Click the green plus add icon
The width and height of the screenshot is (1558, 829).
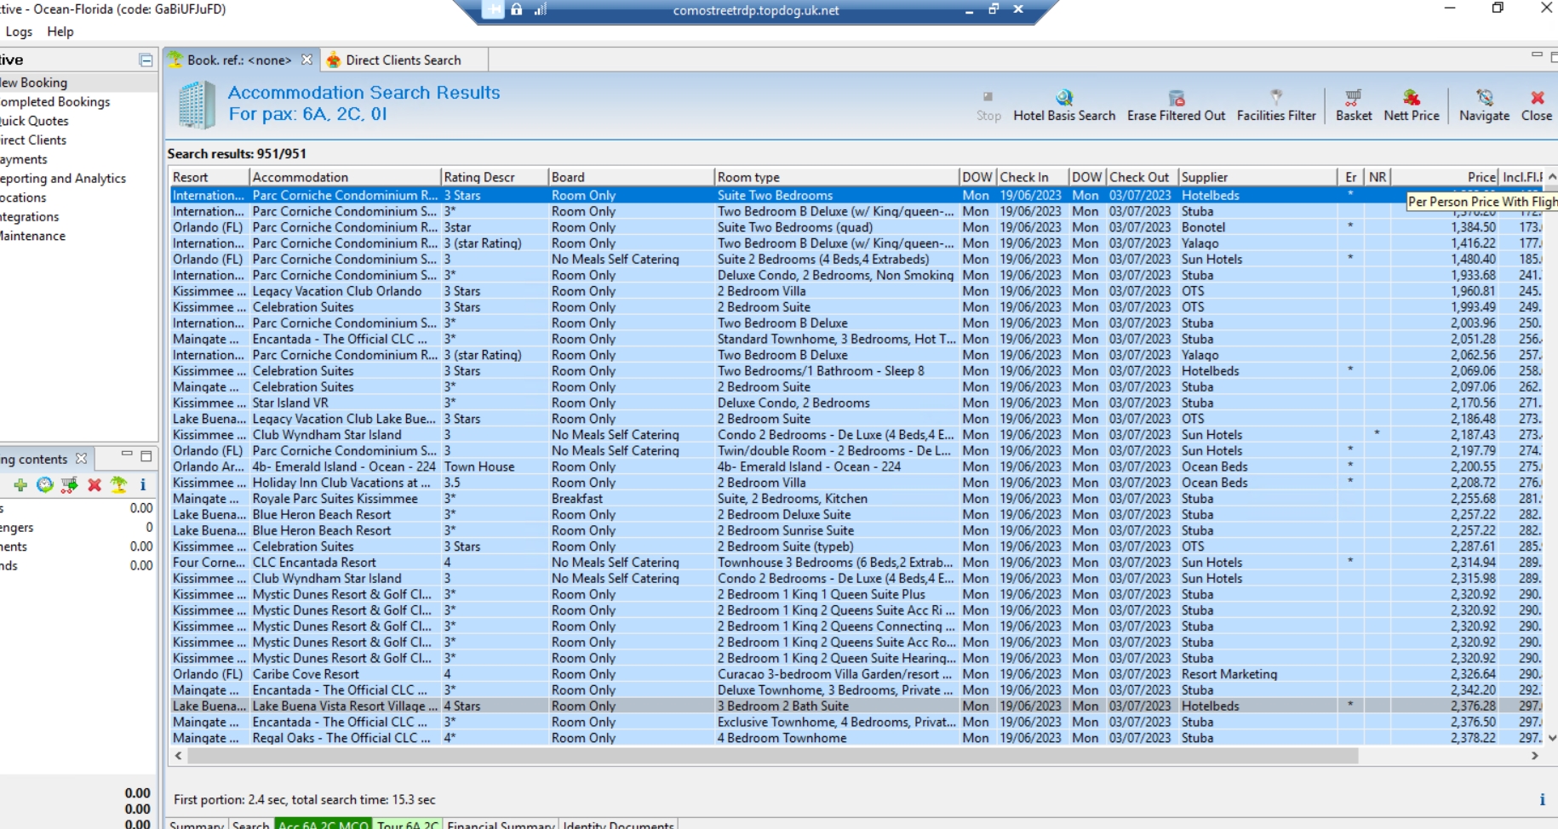click(x=20, y=484)
